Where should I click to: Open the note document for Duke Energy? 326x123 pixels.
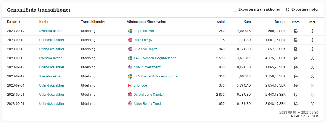pos(296,40)
